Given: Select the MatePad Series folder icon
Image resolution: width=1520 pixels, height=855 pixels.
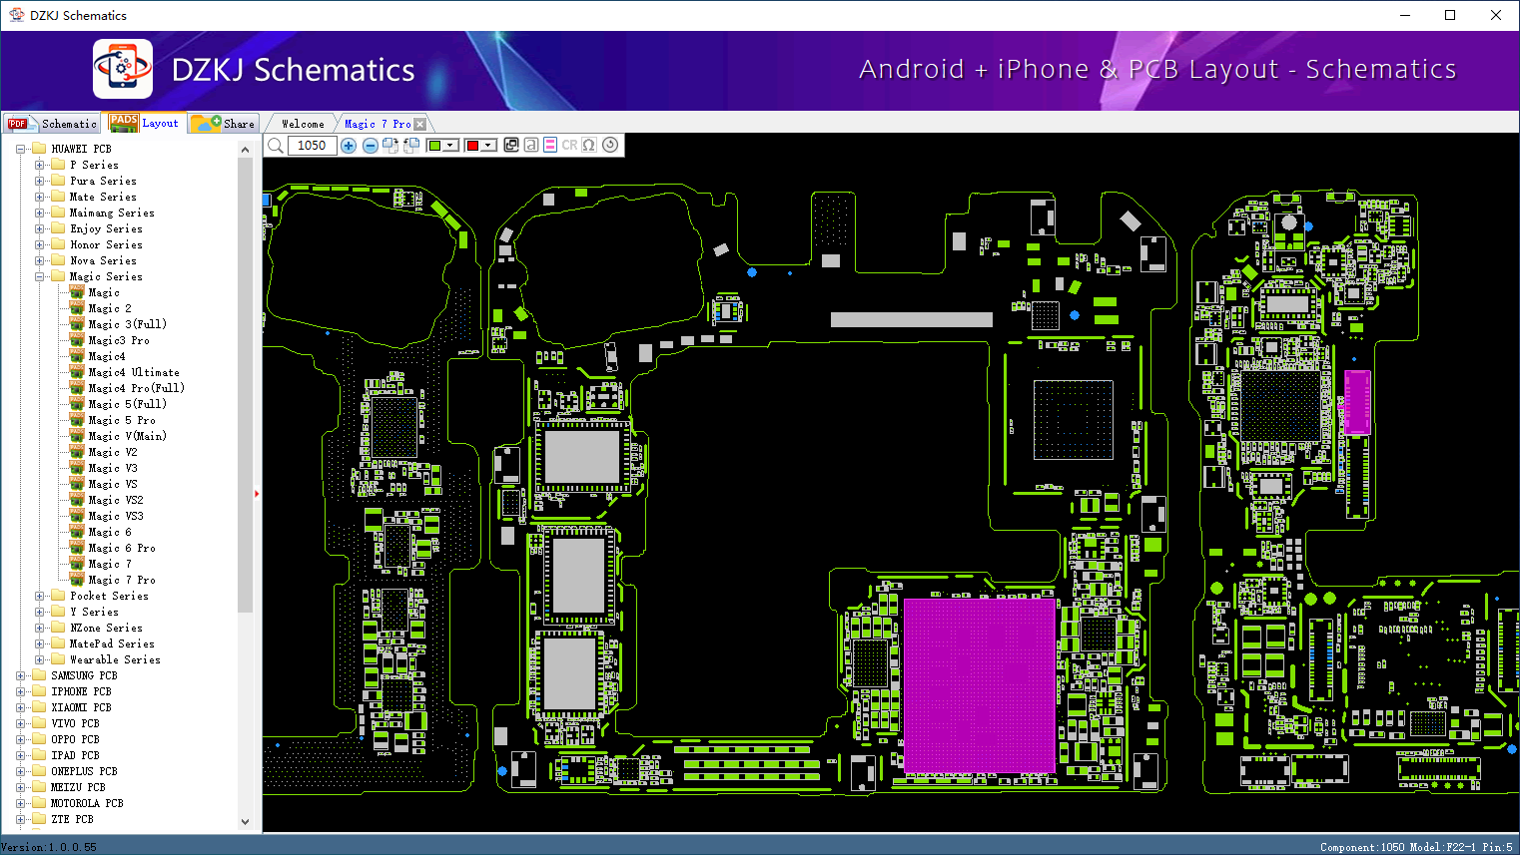Looking at the screenshot, I should (58, 643).
